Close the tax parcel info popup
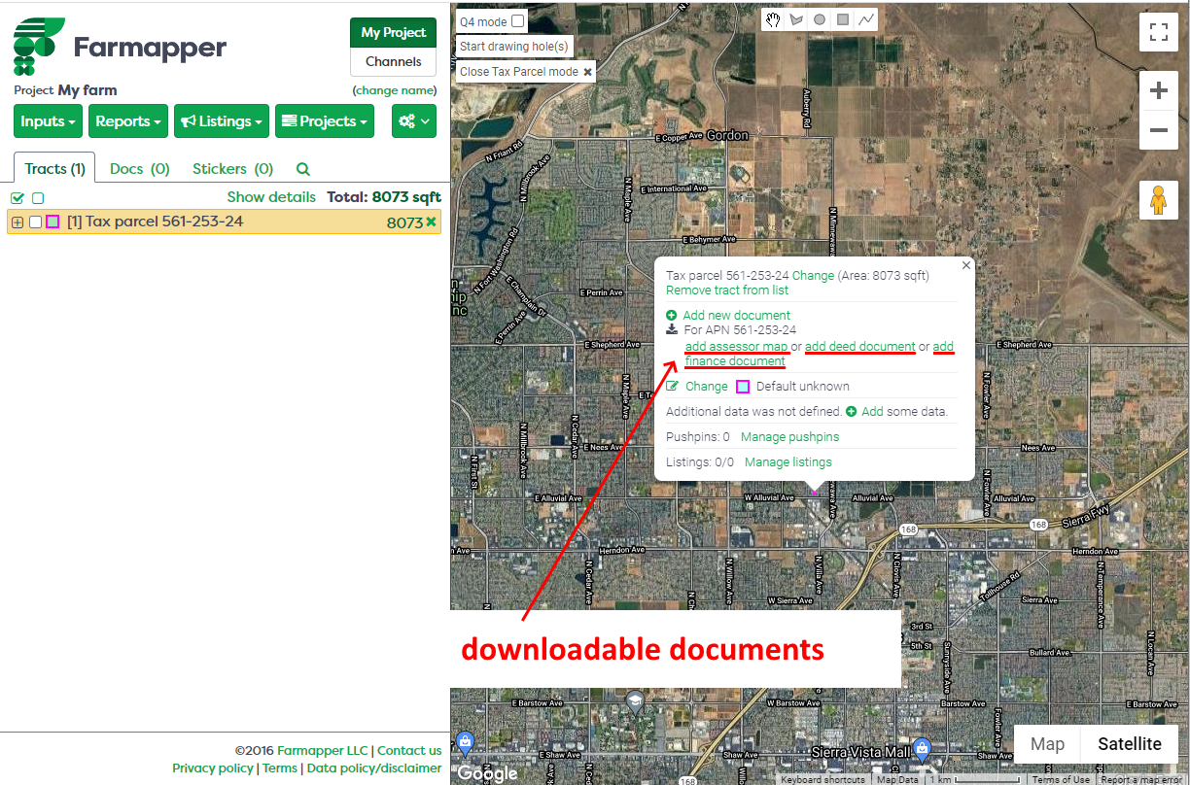1190x785 pixels. click(x=965, y=265)
